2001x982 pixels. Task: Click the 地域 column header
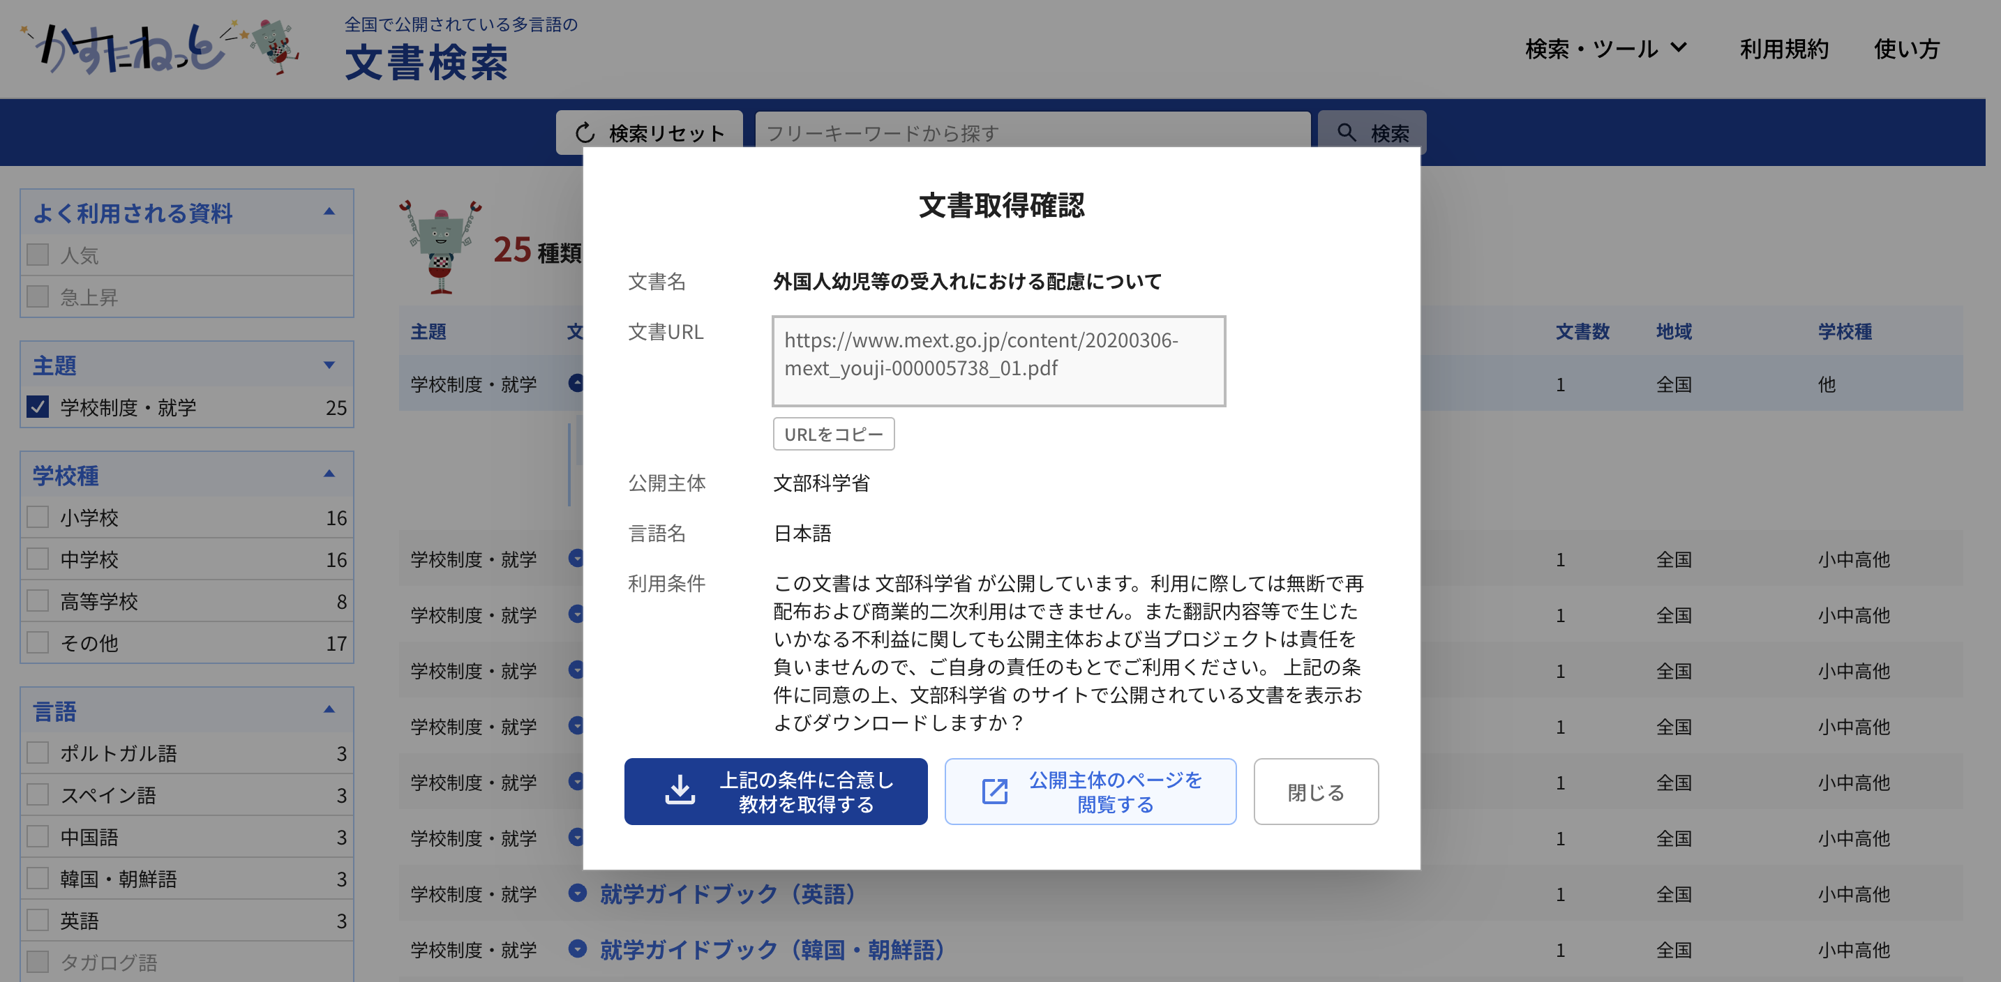pos(1674,331)
